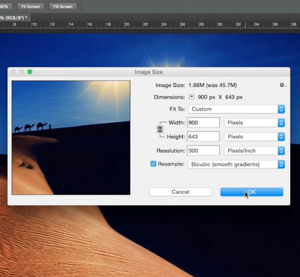Open the Height units Pixels dropdown
This screenshot has height=277, width=300.
pyautogui.click(x=254, y=137)
